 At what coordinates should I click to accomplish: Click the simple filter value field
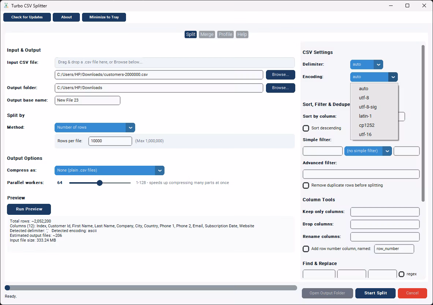[407, 151]
